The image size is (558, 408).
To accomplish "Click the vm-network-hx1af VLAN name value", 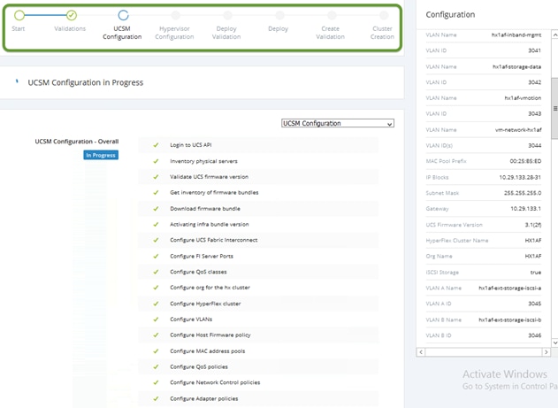I will [x=518, y=130].
